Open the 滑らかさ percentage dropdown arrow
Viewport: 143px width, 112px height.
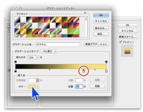(x=37, y=57)
